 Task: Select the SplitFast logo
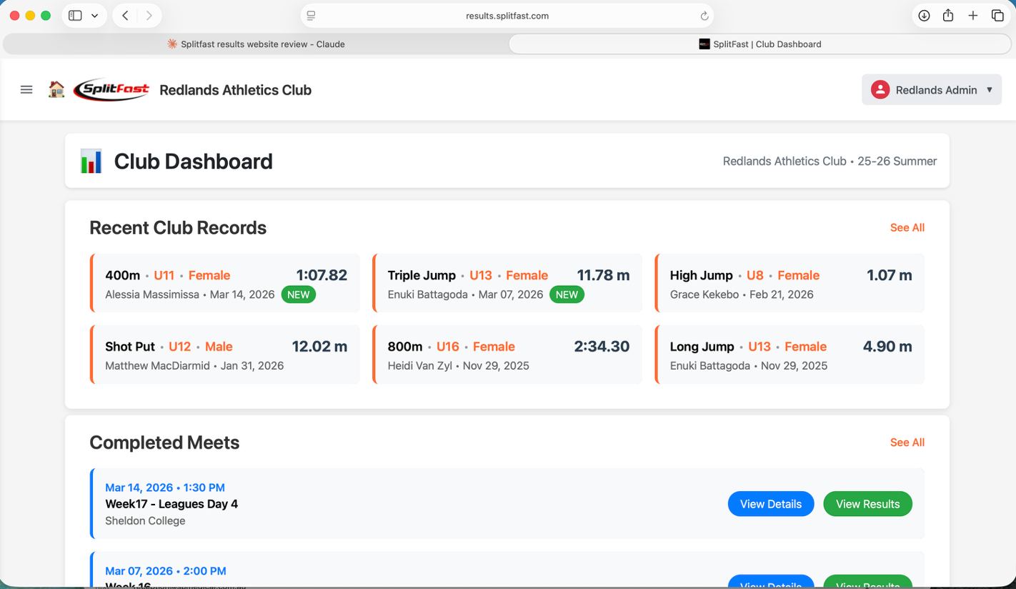tap(111, 89)
